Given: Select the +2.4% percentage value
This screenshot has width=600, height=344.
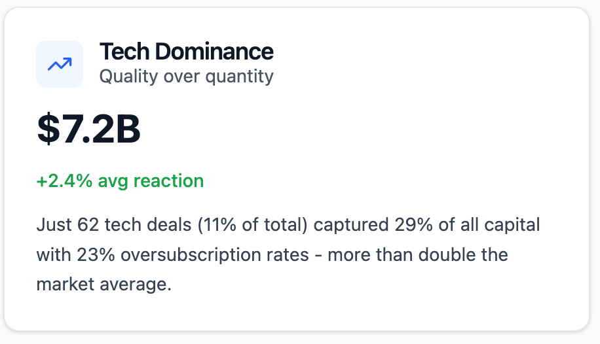Looking at the screenshot, I should [64, 181].
